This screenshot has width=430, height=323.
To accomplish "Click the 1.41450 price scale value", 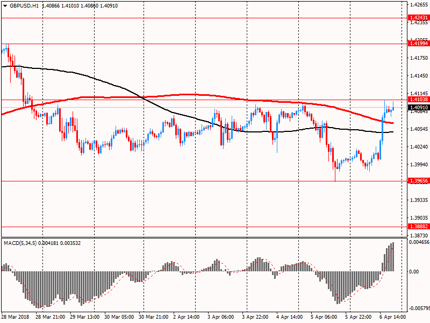I will pyautogui.click(x=419, y=75).
